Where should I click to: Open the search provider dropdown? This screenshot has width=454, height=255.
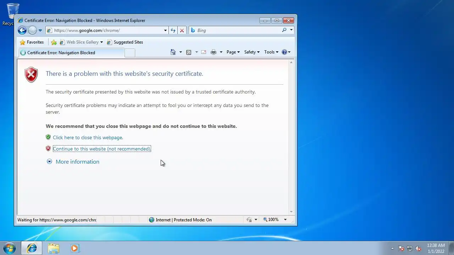pyautogui.click(x=291, y=30)
